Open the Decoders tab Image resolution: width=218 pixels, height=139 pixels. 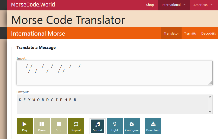click(208, 33)
